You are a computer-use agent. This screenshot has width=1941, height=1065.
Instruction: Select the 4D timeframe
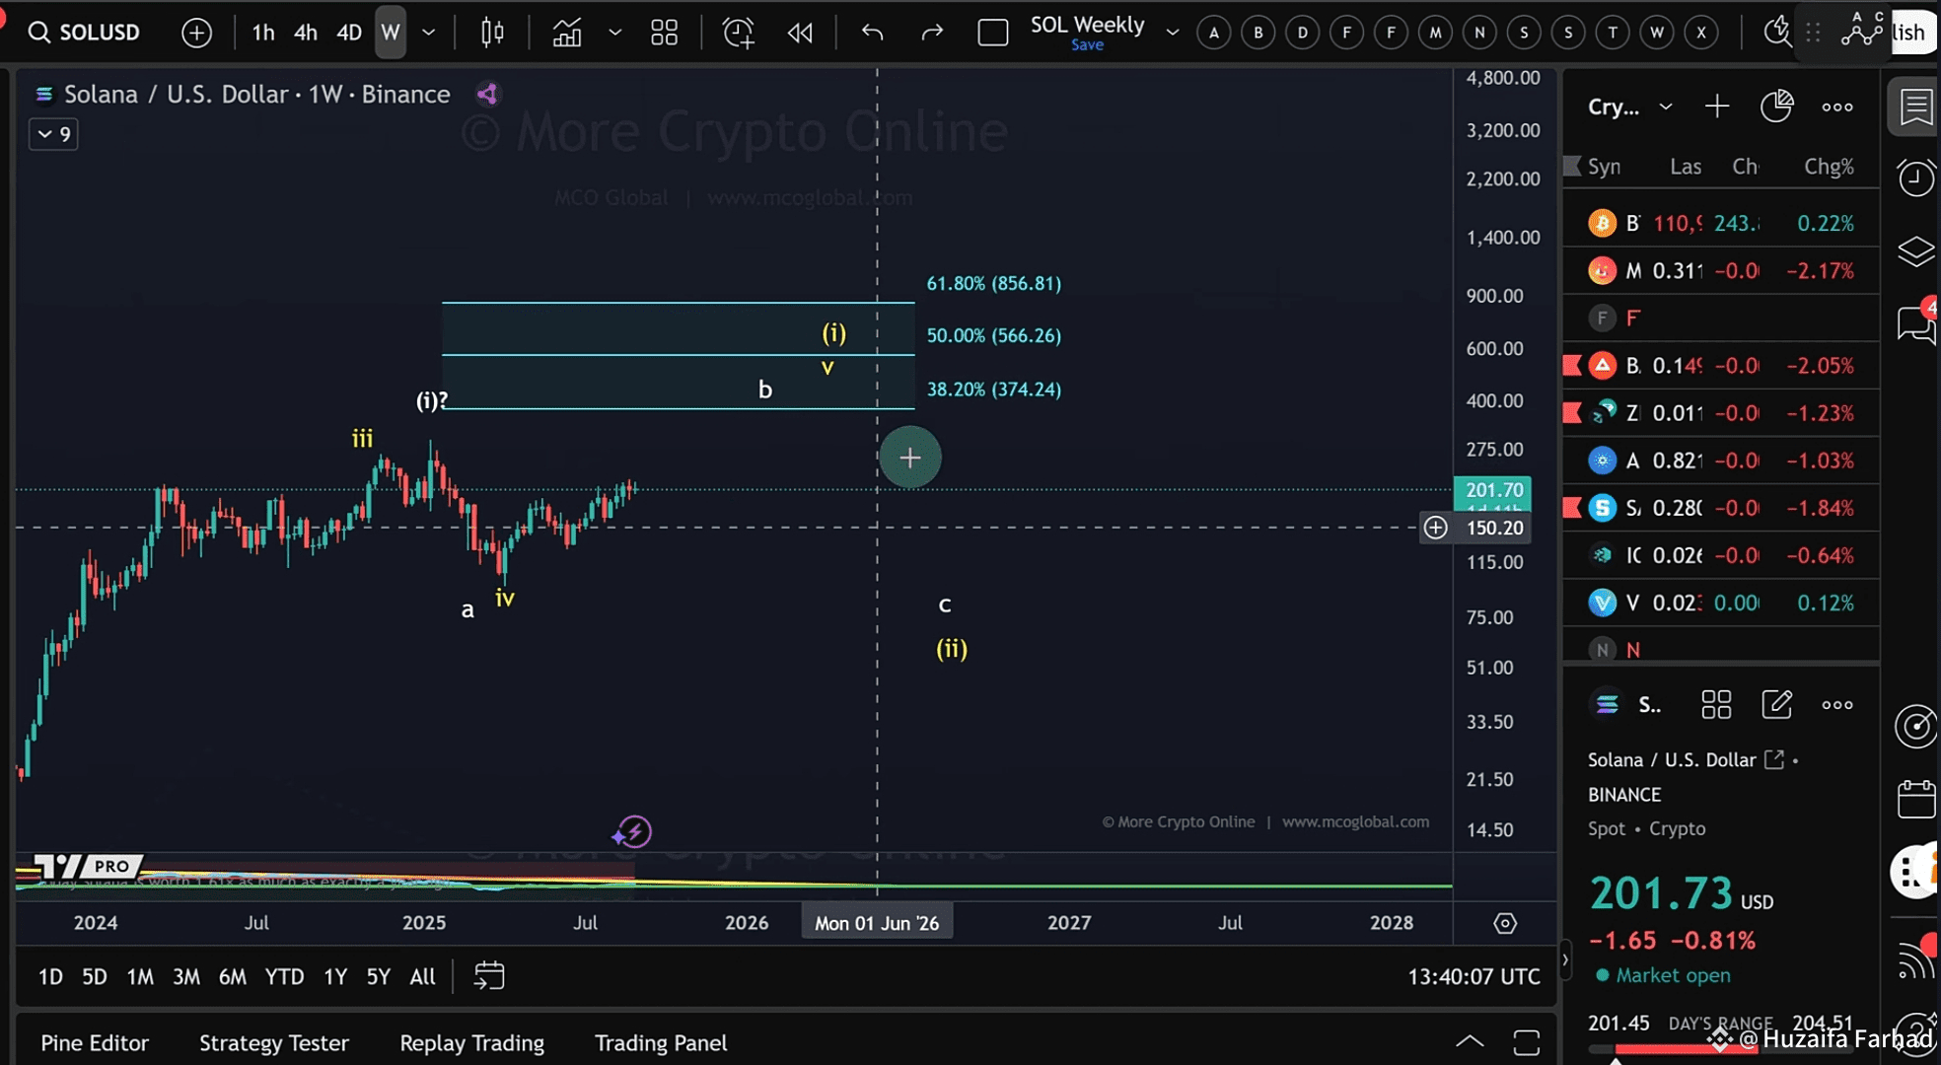tap(349, 33)
